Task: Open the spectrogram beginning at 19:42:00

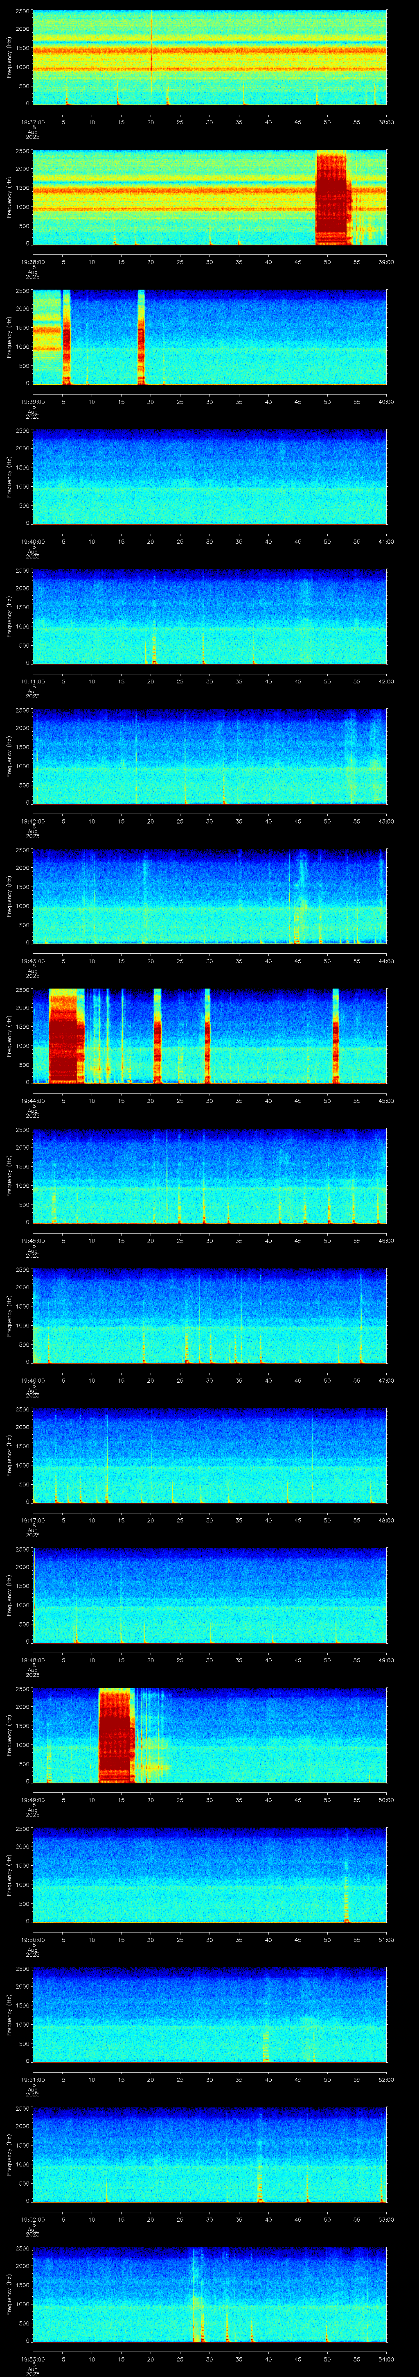Action: (210, 756)
